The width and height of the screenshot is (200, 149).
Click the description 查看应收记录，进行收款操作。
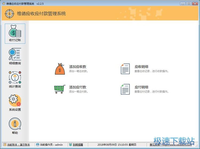[x=151, y=71]
